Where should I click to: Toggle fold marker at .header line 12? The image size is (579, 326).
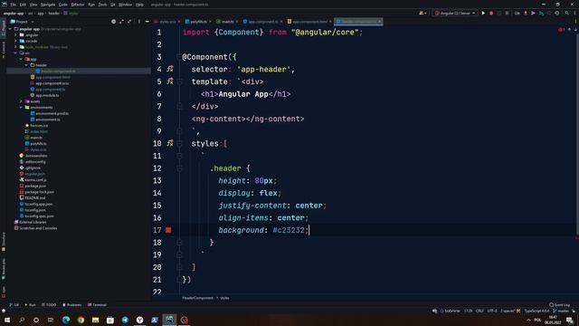coord(179,168)
